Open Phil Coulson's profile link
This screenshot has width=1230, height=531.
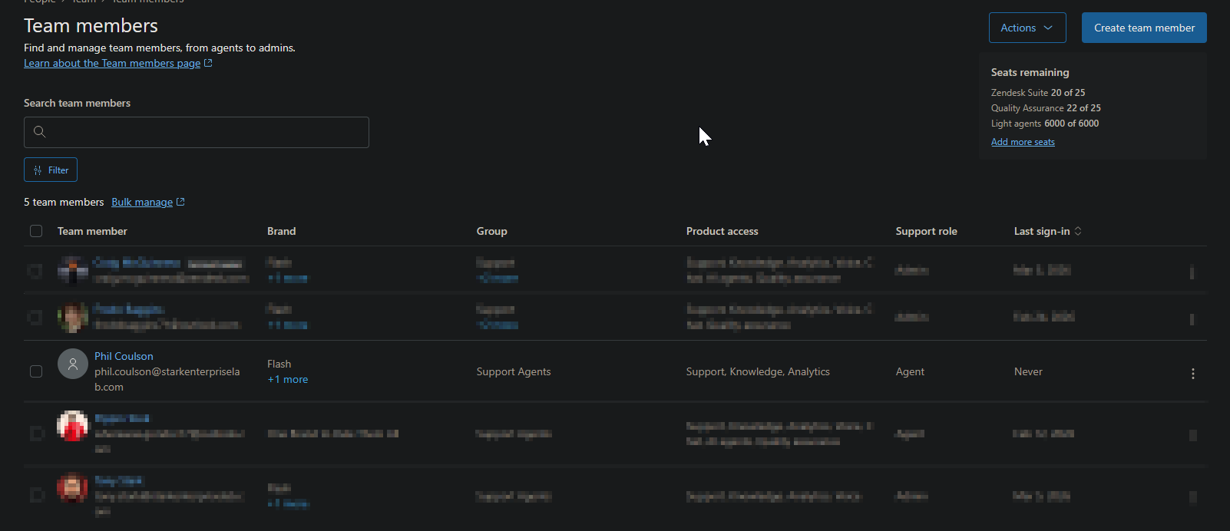tap(124, 356)
